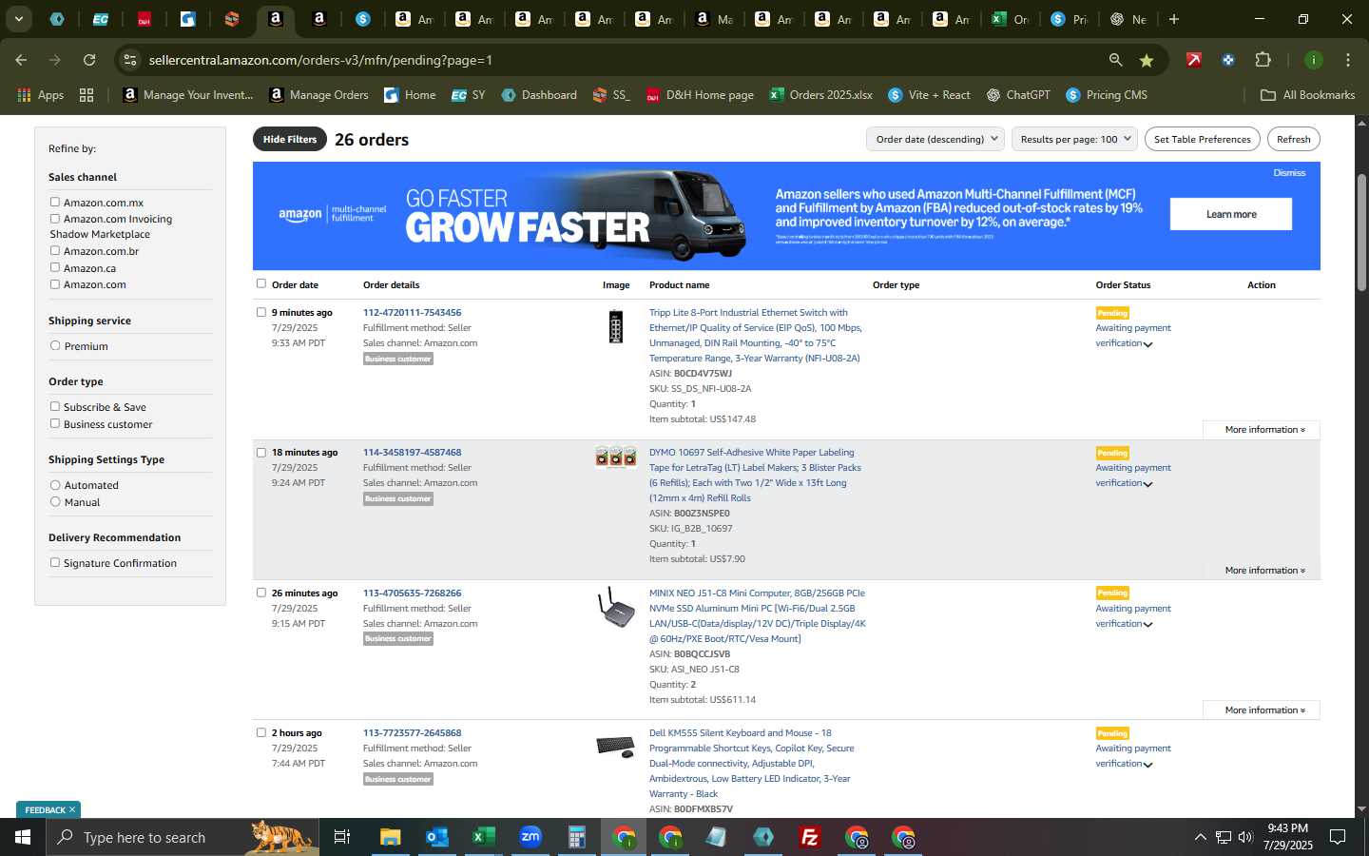Open Zoom from the taskbar
This screenshot has width=1369, height=856.
tap(530, 837)
